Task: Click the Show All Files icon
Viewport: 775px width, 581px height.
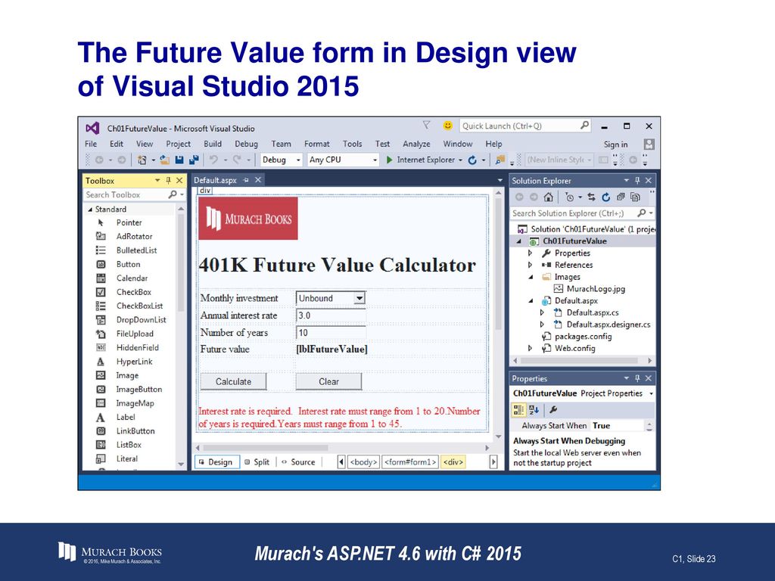Action: (x=636, y=197)
